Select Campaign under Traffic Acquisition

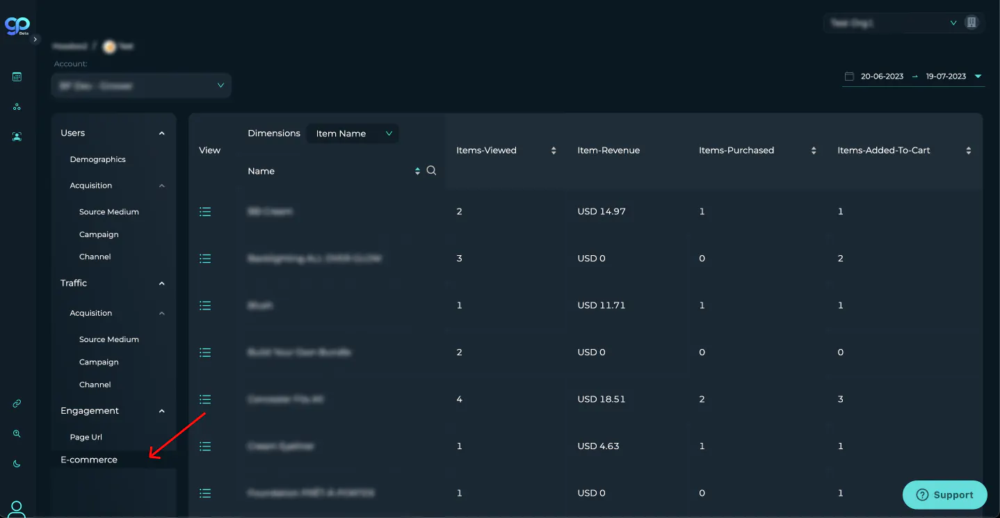click(x=99, y=362)
